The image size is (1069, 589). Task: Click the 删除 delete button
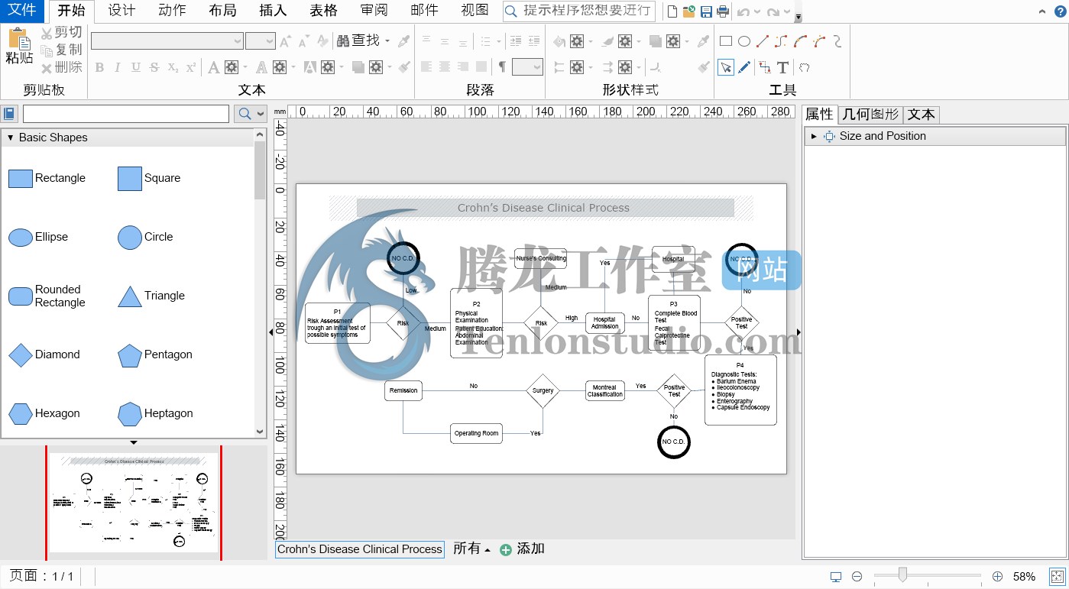[x=62, y=67]
